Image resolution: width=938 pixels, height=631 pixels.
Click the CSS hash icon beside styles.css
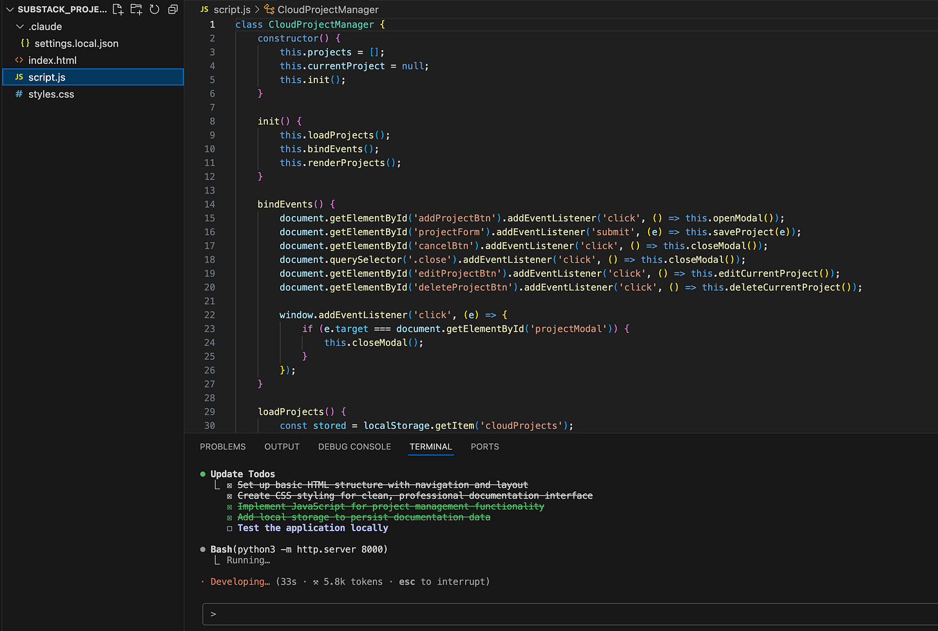[19, 94]
